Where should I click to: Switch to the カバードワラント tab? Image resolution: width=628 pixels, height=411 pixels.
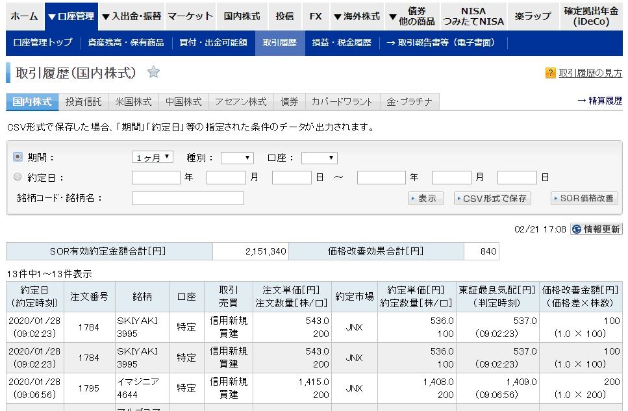tap(342, 102)
